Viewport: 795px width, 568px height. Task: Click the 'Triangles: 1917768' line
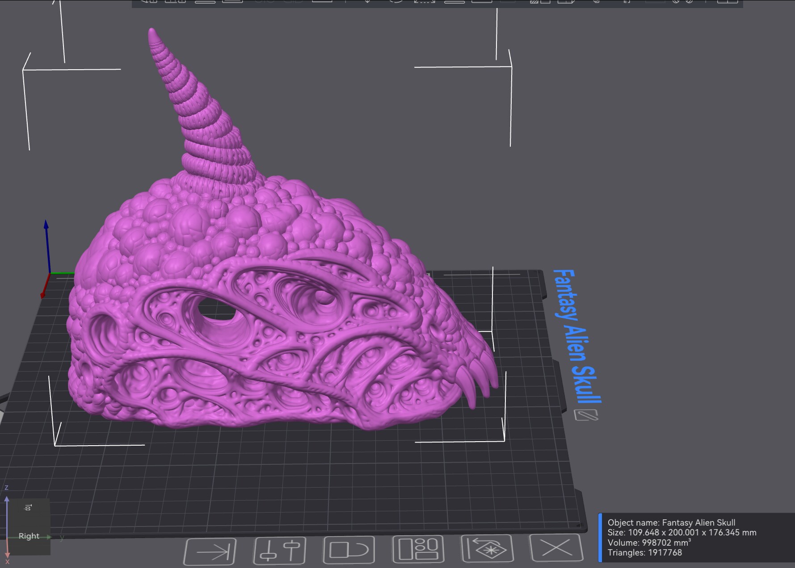pyautogui.click(x=644, y=552)
